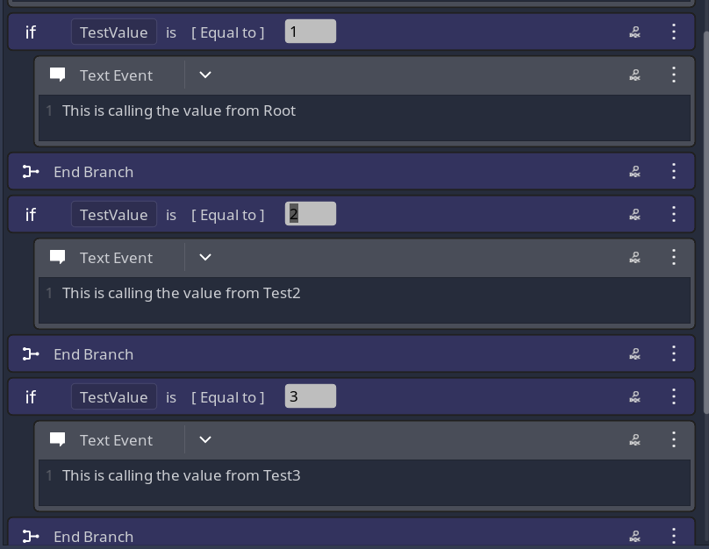The height and width of the screenshot is (549, 709).
Task: Click the branch fork icon on first End Branch
Action: tap(31, 171)
